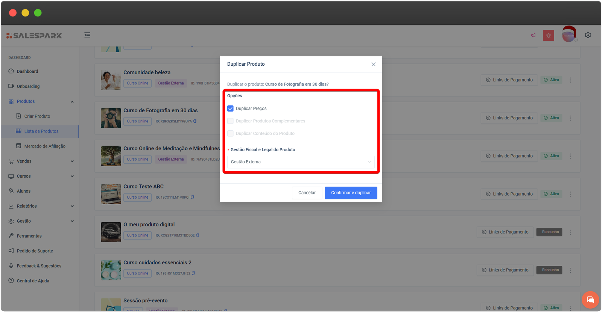The height and width of the screenshot is (312, 602).
Task: Click the red bug report icon
Action: pos(548,36)
